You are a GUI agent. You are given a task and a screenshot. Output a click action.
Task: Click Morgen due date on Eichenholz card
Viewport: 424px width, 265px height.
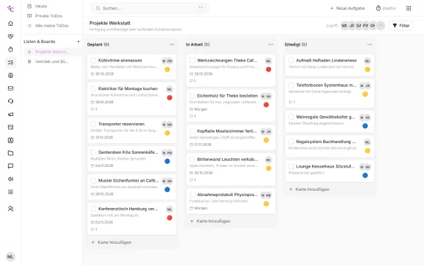201,109
